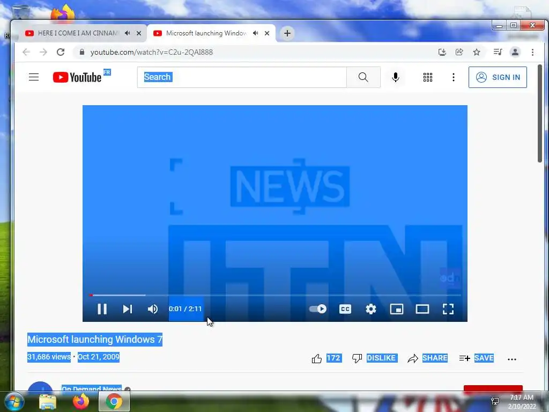Like the video with thumbs up
The image size is (549, 412).
(316, 358)
